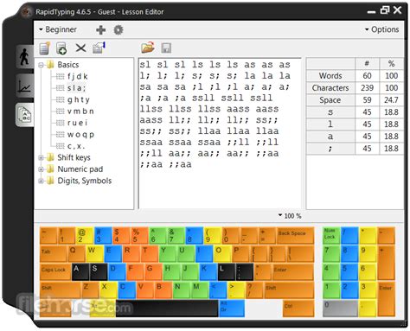Select the Lesson Editor sidebar icon
The height and width of the screenshot is (331, 410).
(x=25, y=114)
